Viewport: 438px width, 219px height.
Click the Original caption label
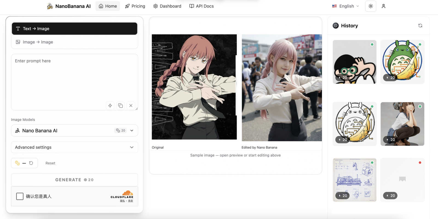158,147
